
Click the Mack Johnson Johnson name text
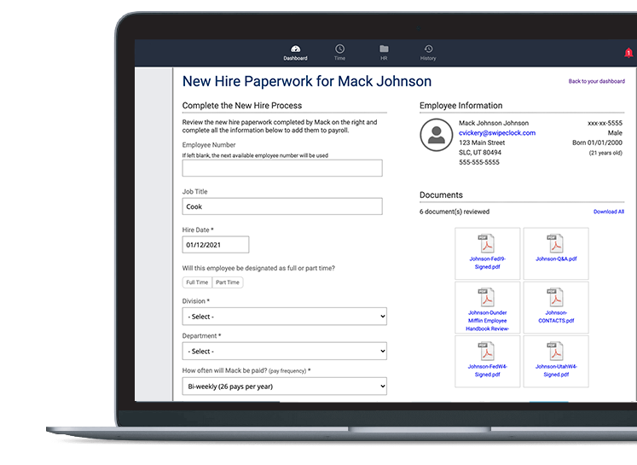494,123
